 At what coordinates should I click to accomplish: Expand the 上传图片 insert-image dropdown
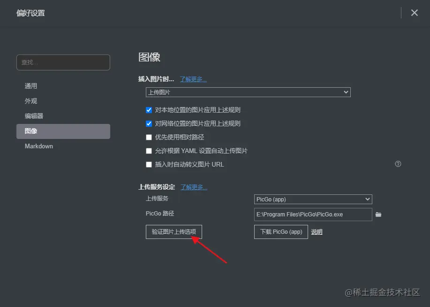(248, 92)
